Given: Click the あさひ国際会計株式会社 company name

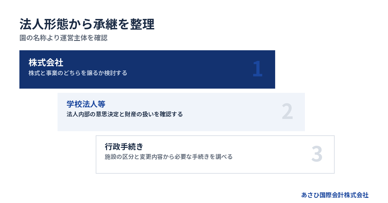Looking at the screenshot, I should pyautogui.click(x=335, y=195).
